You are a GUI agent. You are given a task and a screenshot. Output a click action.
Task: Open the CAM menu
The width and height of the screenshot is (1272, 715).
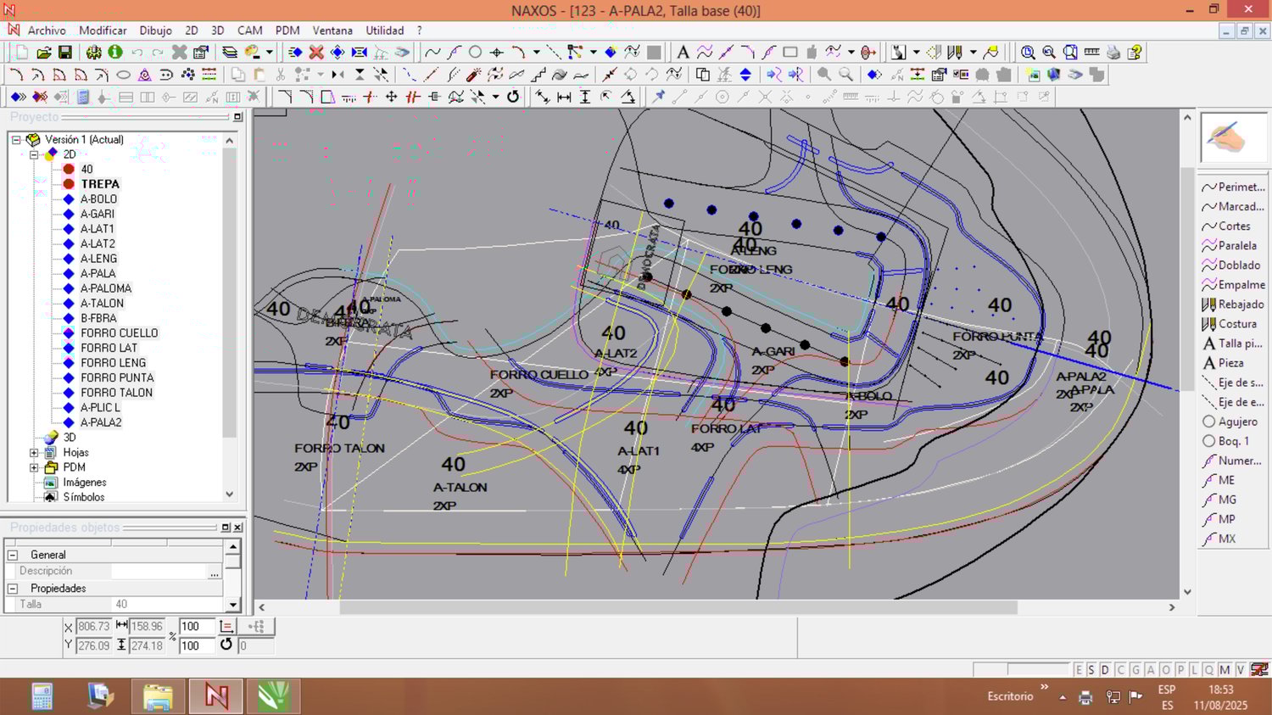[249, 31]
